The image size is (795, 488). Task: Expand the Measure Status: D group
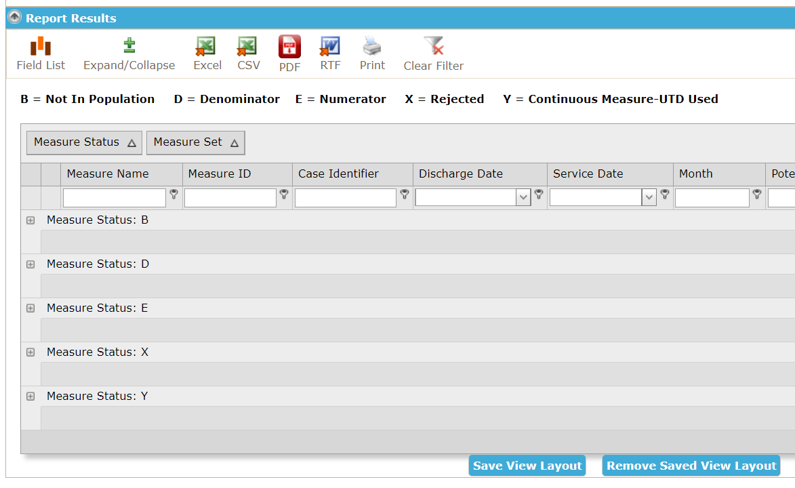30,264
